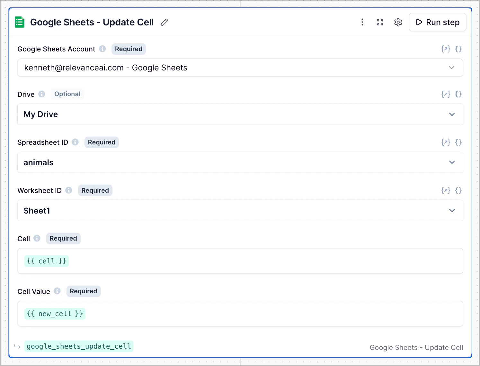Click the variable insert icon for Worksheet ID
The height and width of the screenshot is (366, 480).
[x=446, y=190]
